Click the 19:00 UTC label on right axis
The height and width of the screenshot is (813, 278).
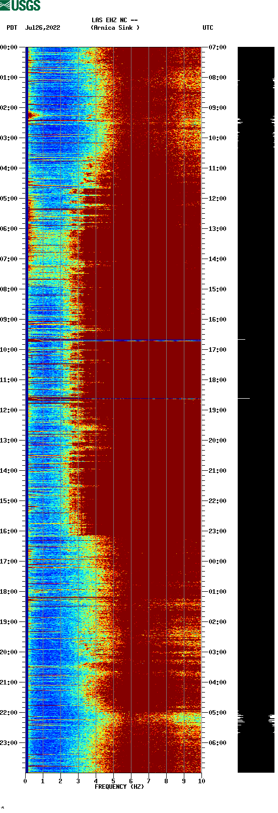[x=218, y=410]
